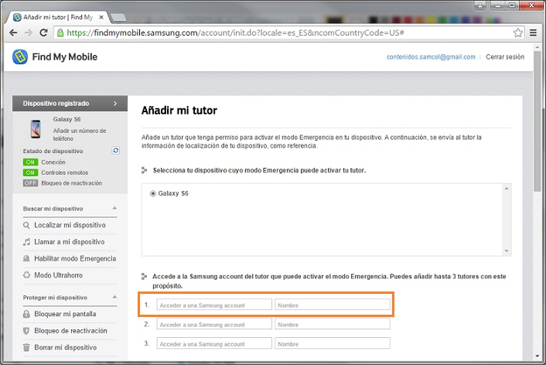
Task: Click the shield icon for Bloqueo de reactivación
Action: pos(26,331)
